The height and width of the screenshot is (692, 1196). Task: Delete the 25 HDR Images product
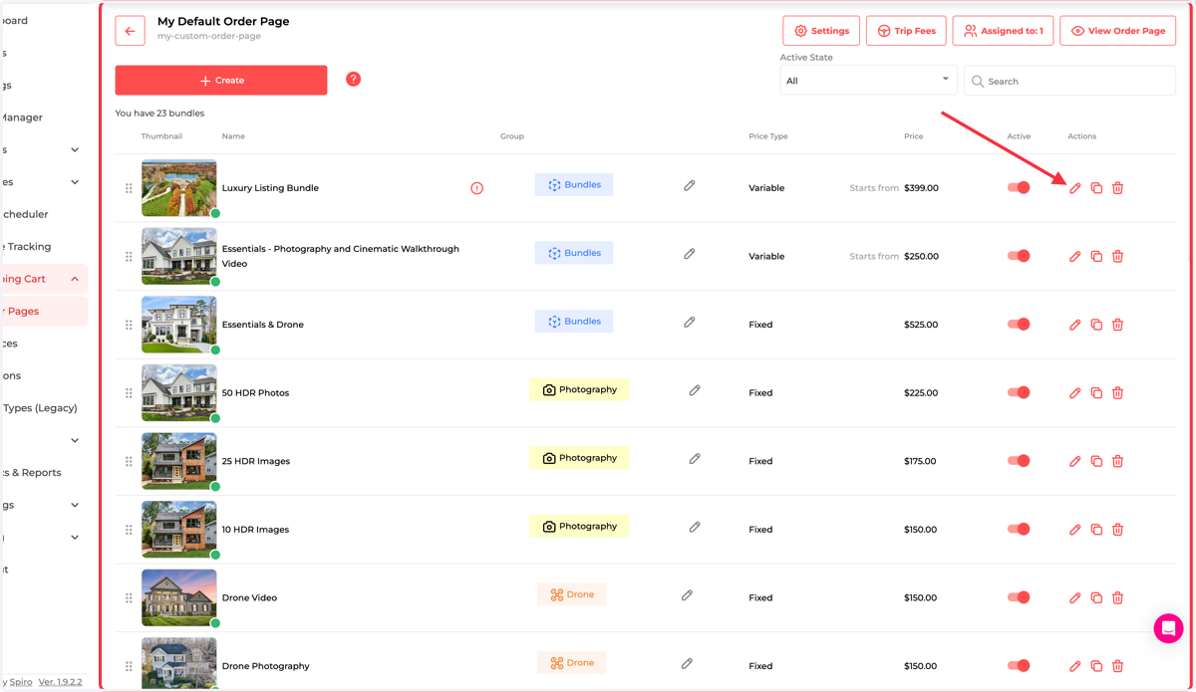[x=1117, y=461]
